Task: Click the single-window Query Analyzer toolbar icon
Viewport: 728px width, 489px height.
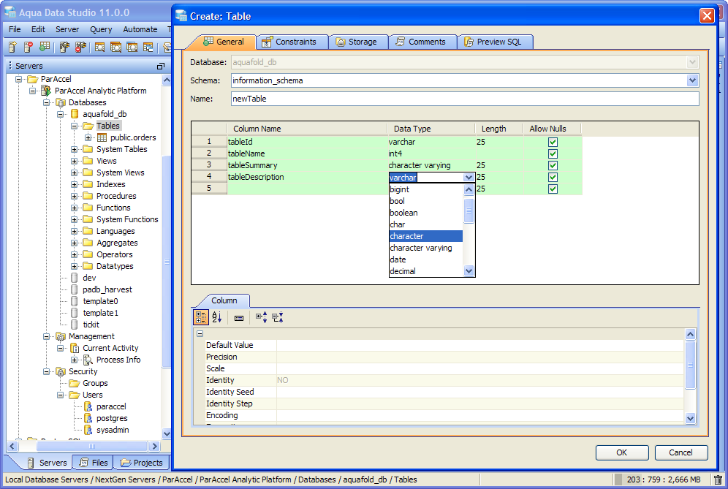Action: click(x=99, y=47)
